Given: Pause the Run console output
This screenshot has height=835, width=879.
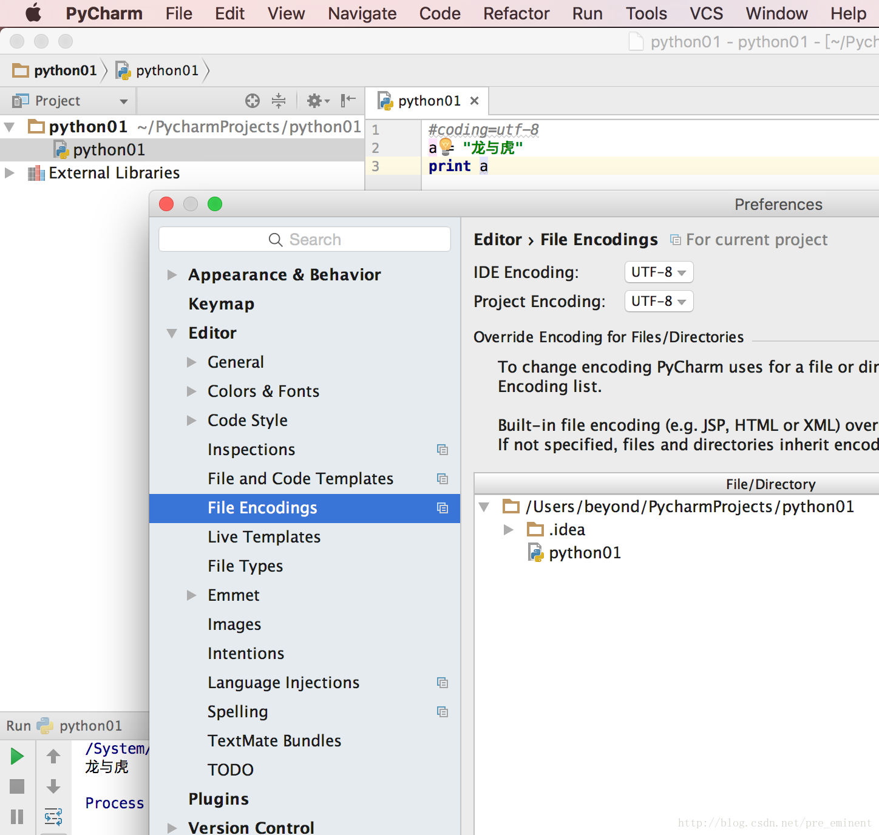Looking at the screenshot, I should point(17,817).
